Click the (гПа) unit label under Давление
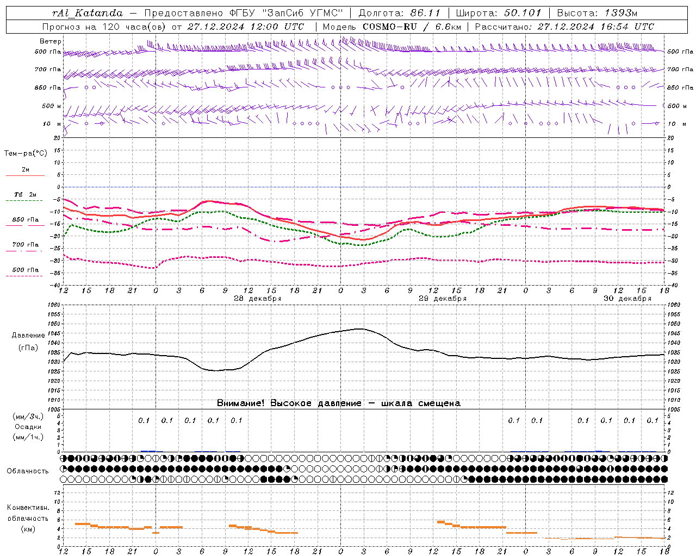The width and height of the screenshot is (696, 556). click(28, 348)
